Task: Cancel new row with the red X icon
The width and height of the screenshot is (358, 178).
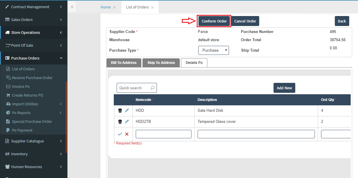Action: click(x=127, y=134)
